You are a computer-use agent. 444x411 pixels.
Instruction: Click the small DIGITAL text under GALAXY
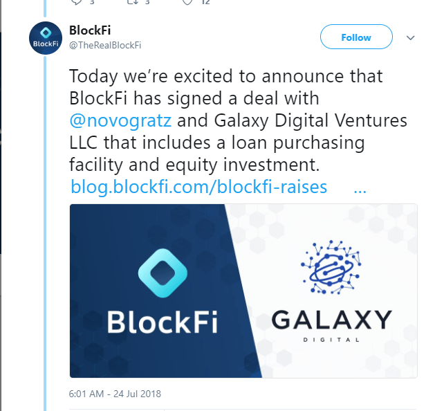pos(331,340)
